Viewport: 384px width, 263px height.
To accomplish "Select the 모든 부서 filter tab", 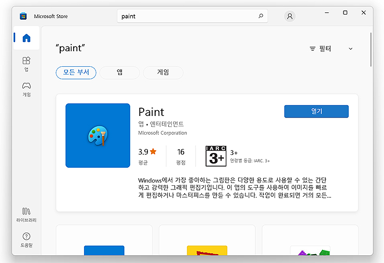I will tap(76, 72).
